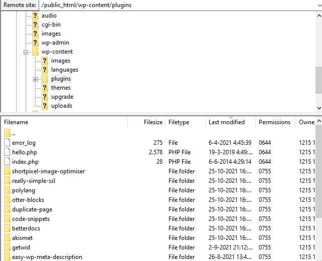Click the drag thumb of the file list scrollbar
This screenshot has height=261, width=322.
point(319,172)
